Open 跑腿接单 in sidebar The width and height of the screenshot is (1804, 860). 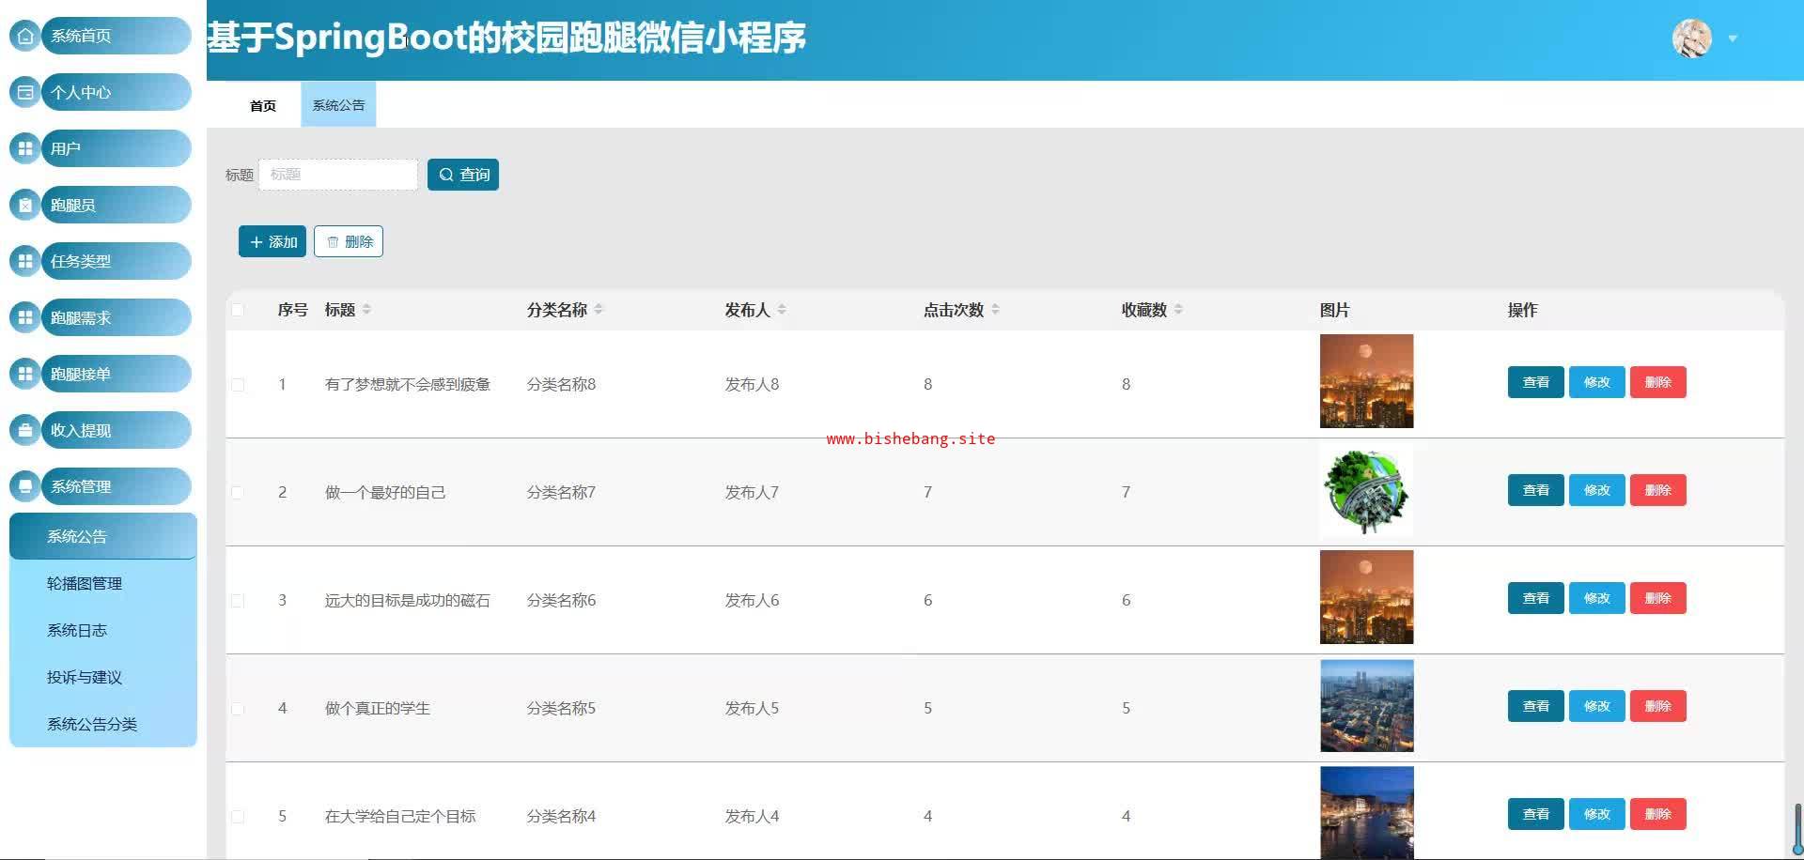[x=117, y=374]
